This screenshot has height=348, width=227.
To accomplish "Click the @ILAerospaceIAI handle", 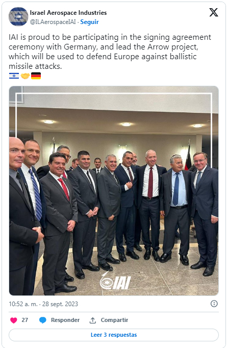I will coord(53,22).
